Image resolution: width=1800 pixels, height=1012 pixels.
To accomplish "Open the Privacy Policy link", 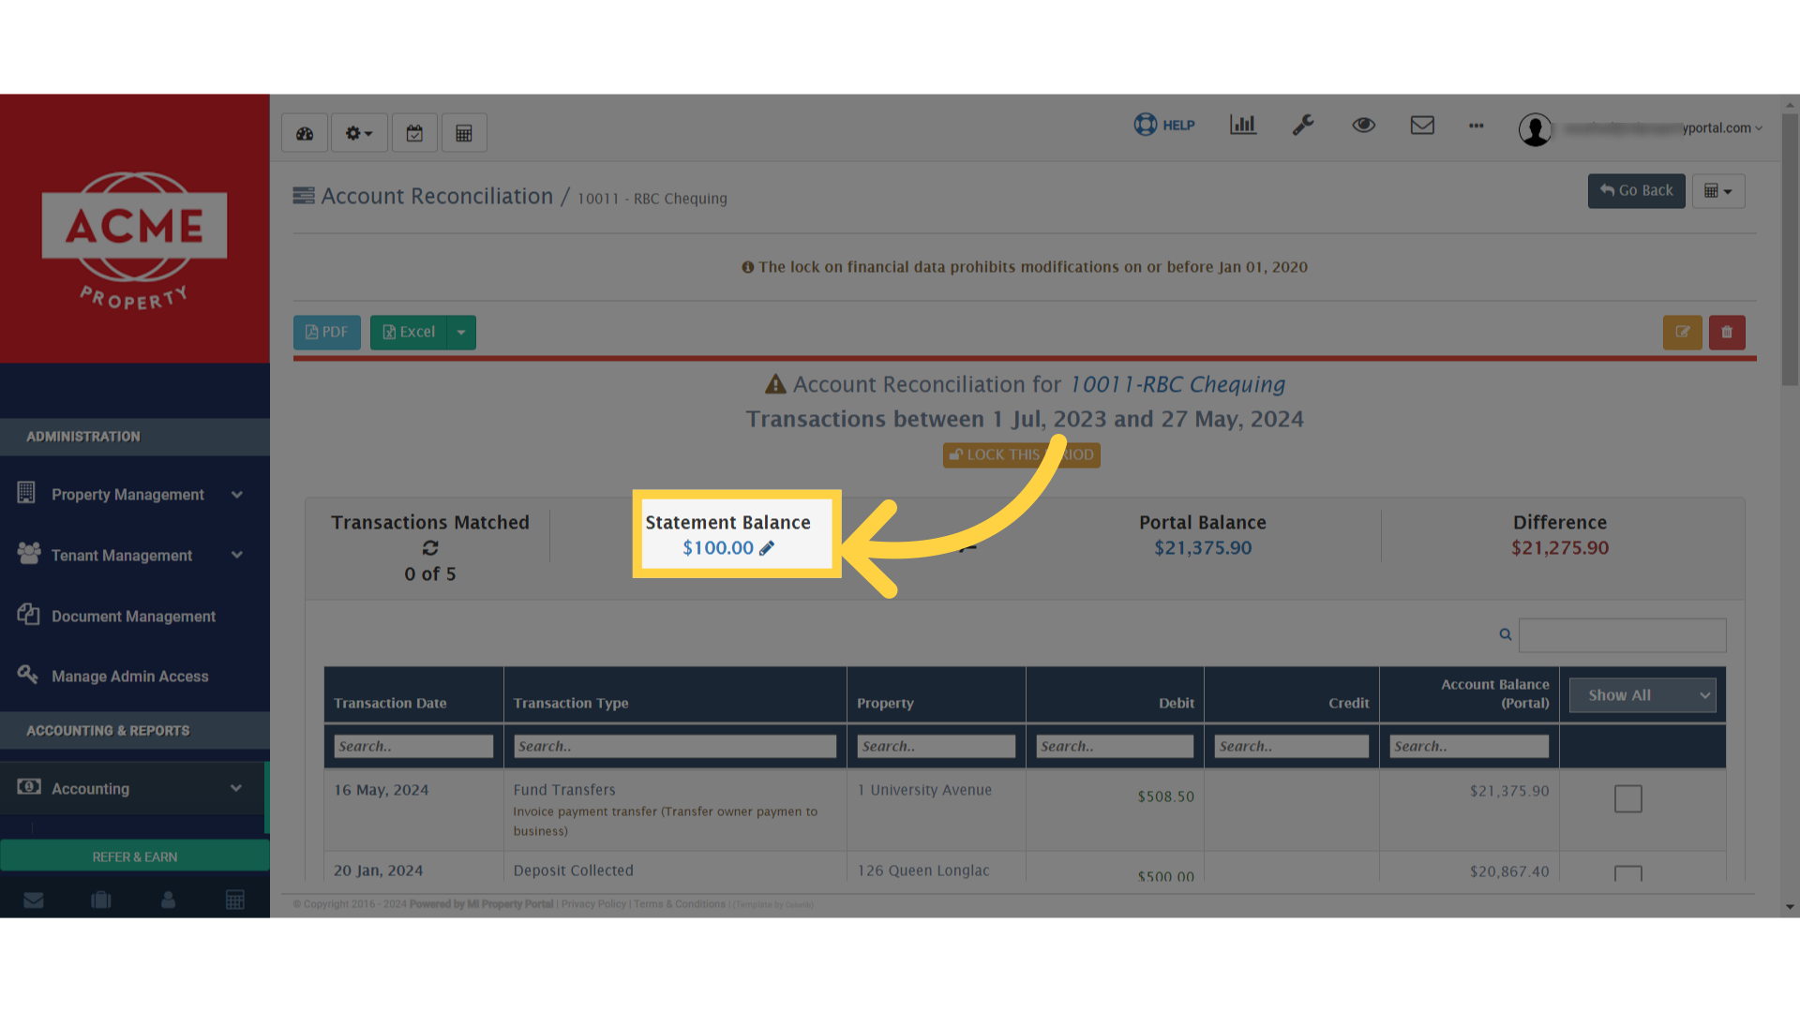I will 593,905.
